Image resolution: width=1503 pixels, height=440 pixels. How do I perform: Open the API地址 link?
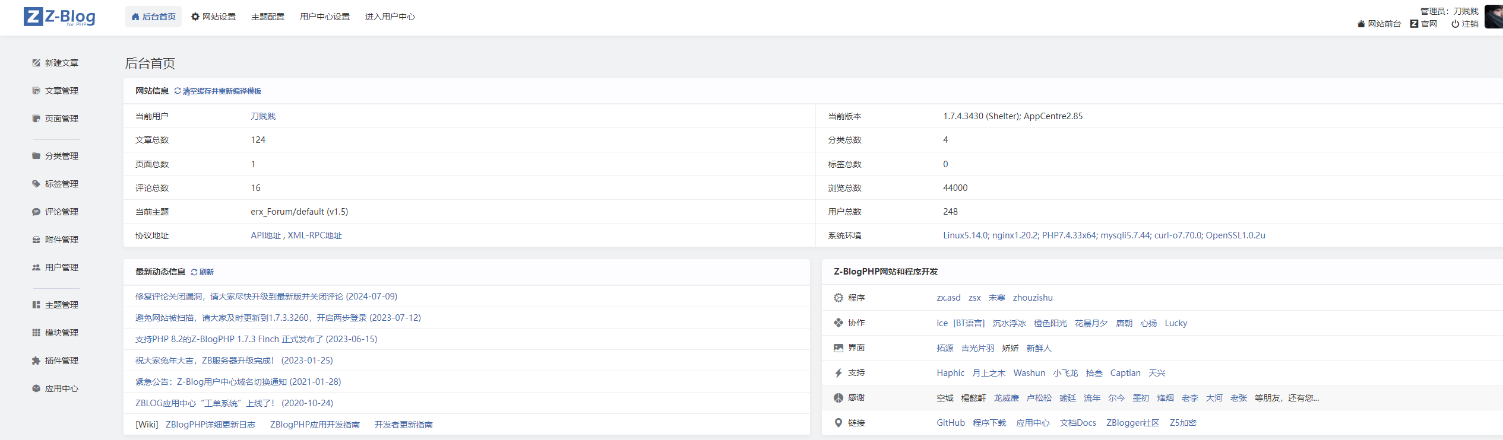tap(265, 235)
